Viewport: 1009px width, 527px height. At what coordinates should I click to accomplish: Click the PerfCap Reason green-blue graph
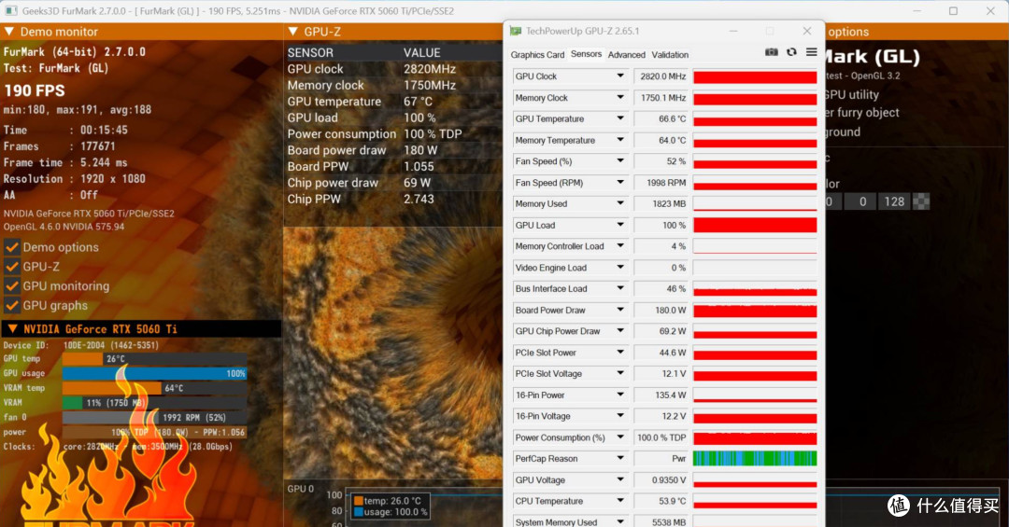coord(755,458)
